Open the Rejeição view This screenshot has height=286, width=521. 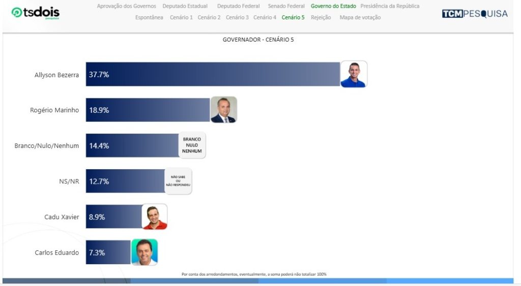320,17
